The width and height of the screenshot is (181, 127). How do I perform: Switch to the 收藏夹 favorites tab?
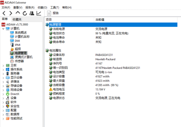coord(17,19)
